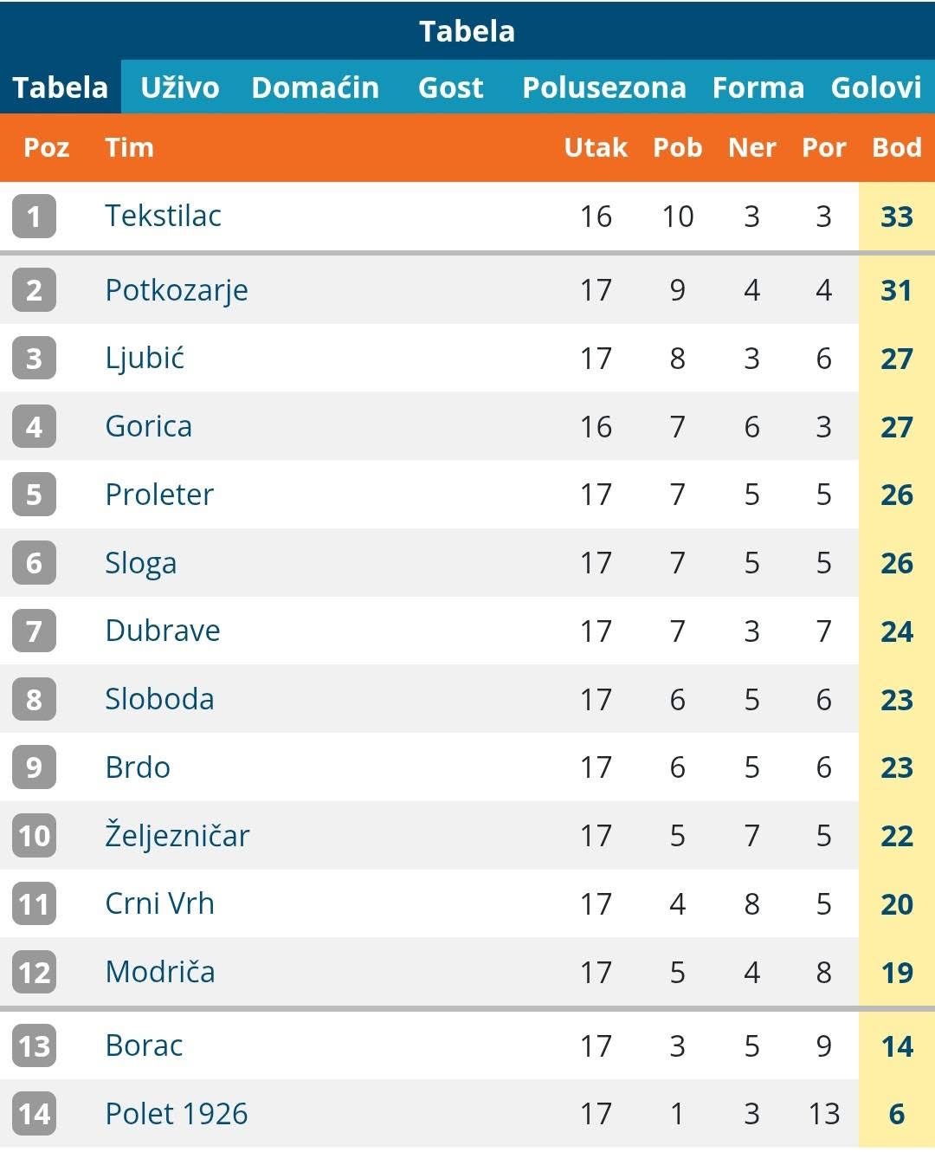Open the Ljubić team page
Image resolution: width=935 pixels, height=1152 pixels.
145,358
